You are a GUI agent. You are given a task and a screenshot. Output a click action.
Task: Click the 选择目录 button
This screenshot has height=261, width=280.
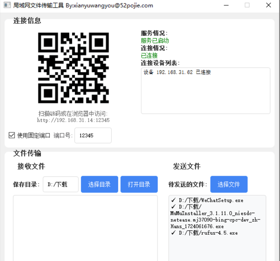coord(99,184)
